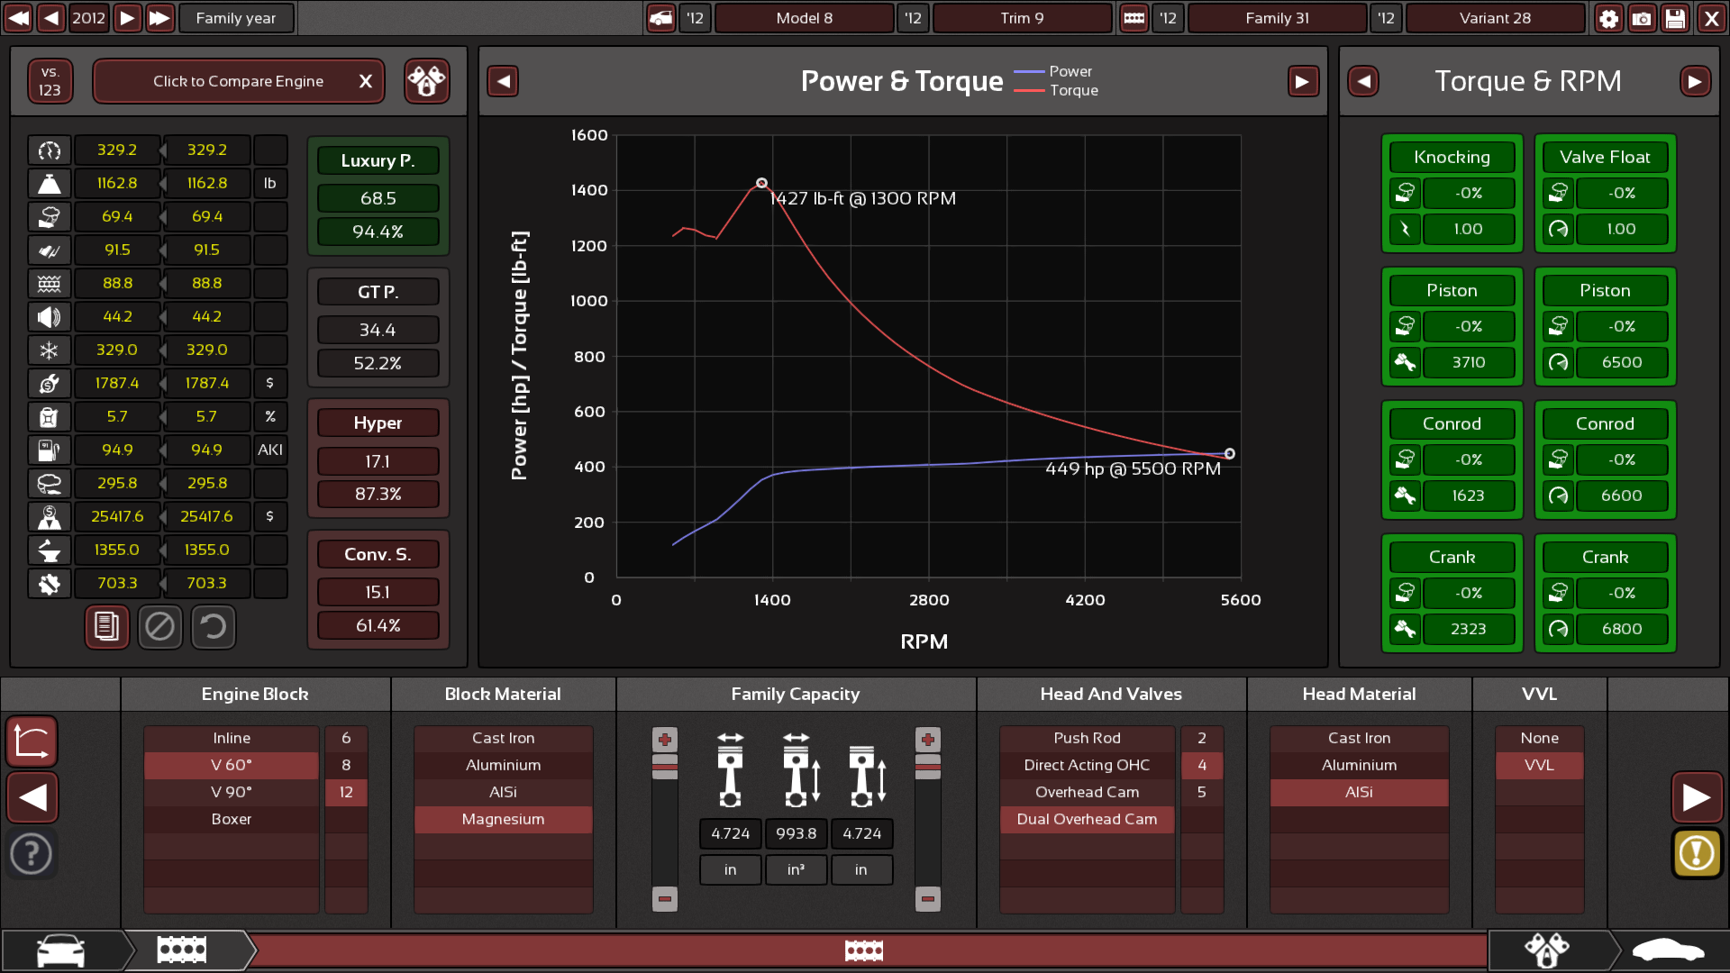Open settings gear icon in top bar
The width and height of the screenshot is (1730, 973).
pyautogui.click(x=1608, y=18)
